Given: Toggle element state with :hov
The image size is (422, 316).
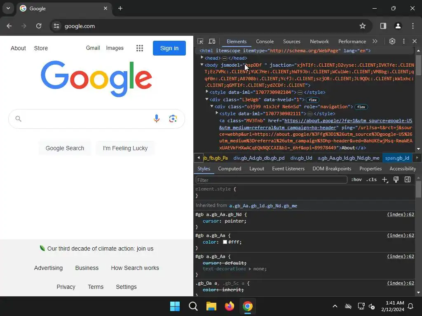Looking at the screenshot, I should click(356, 179).
